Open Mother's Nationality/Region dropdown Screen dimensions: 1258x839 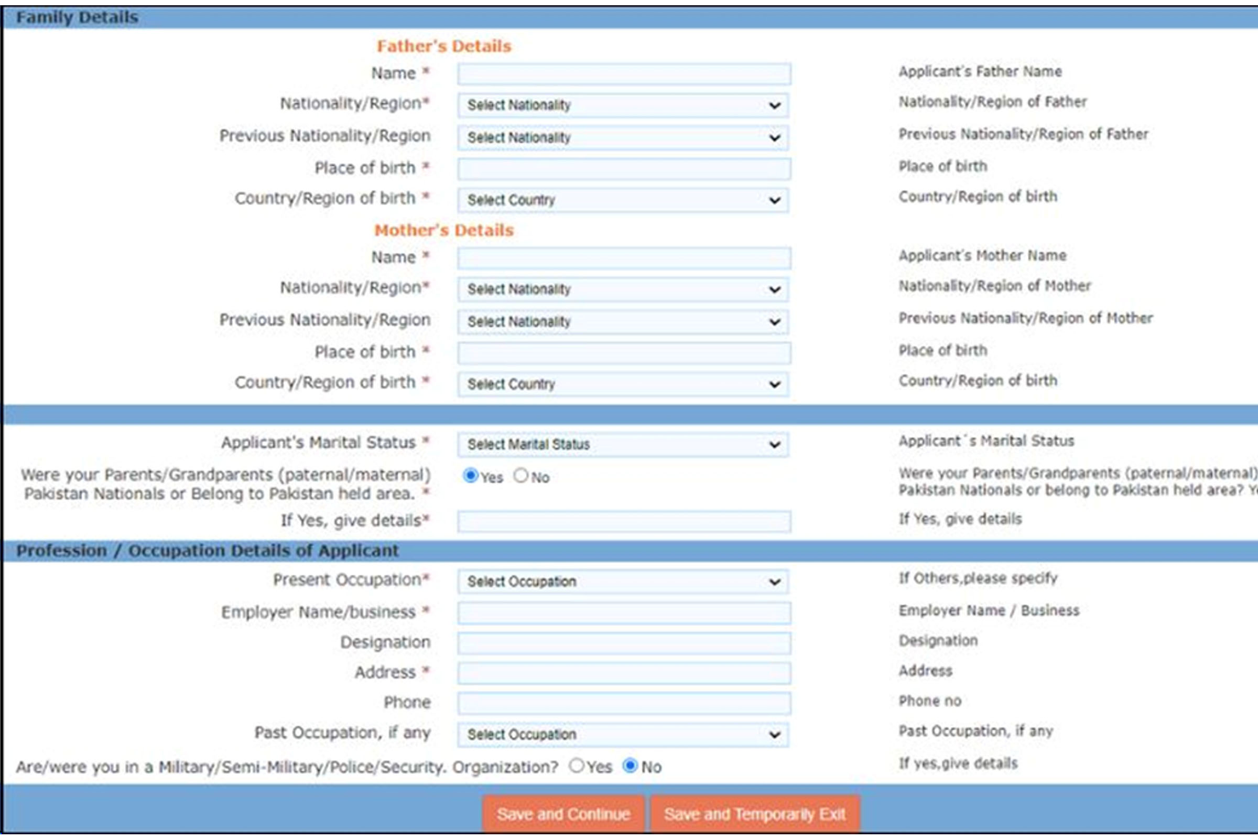[x=623, y=289]
